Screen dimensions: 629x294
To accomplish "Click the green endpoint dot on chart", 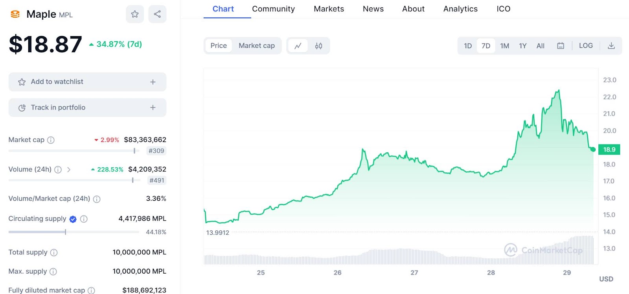I will [593, 149].
